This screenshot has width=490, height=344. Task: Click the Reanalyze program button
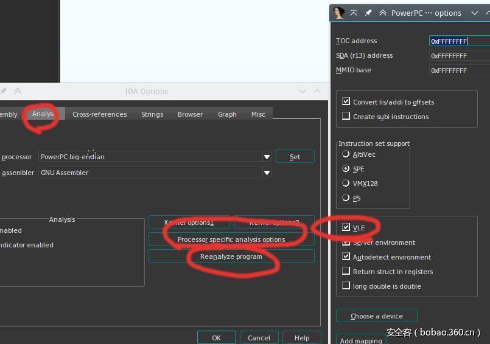click(231, 256)
